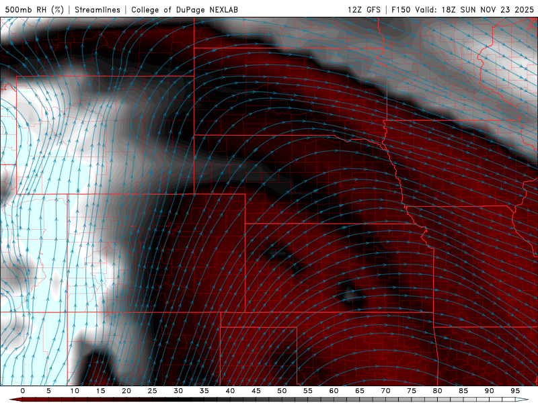Select the 30 label on the RH scale

[x=178, y=391]
